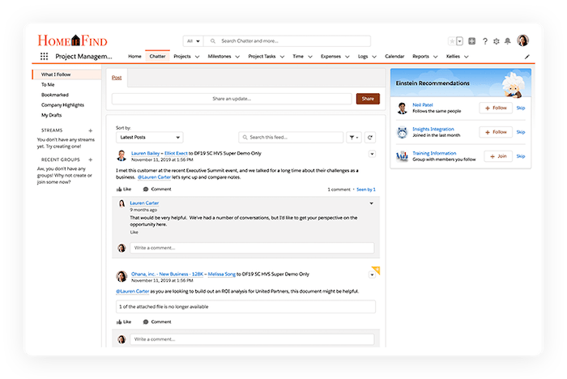Open the help question mark icon
The height and width of the screenshot is (379, 567).
point(484,40)
